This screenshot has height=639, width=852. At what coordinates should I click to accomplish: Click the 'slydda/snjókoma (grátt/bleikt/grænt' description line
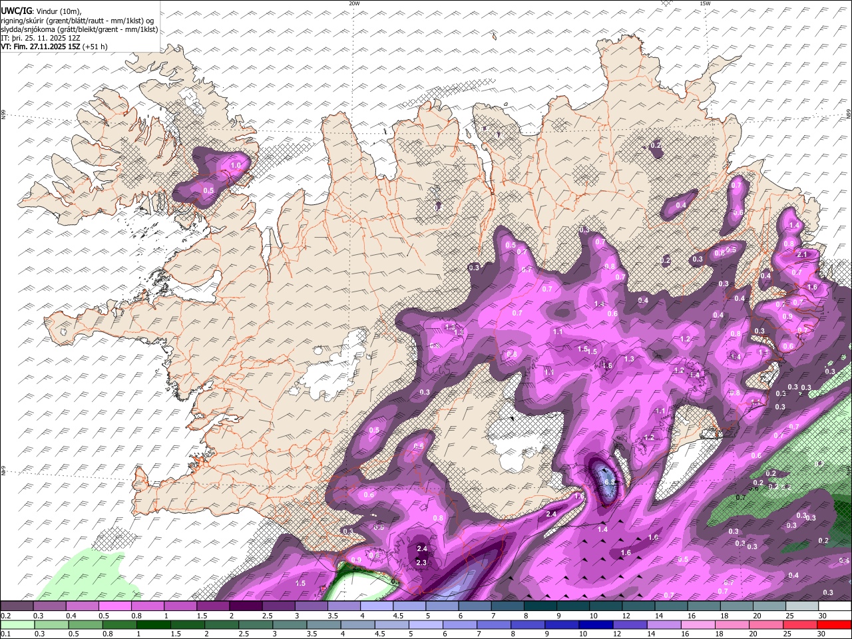pyautogui.click(x=80, y=29)
